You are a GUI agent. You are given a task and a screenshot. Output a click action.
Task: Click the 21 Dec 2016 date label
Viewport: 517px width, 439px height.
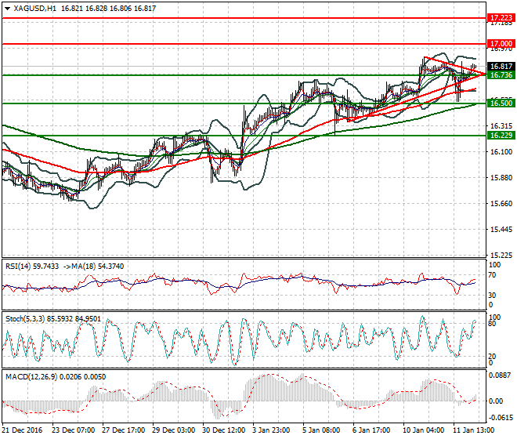(x=22, y=430)
